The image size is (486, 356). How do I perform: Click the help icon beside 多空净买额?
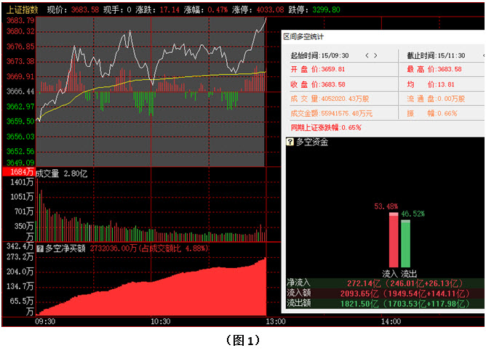[x=40, y=248]
